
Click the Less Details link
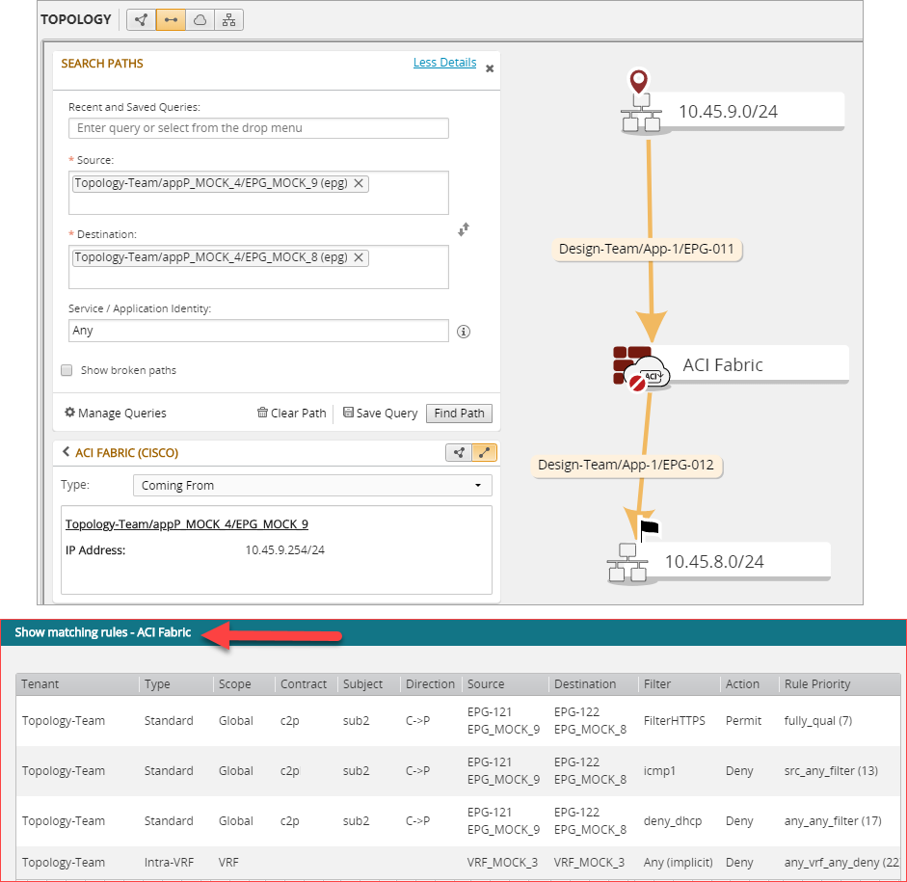[x=444, y=63]
